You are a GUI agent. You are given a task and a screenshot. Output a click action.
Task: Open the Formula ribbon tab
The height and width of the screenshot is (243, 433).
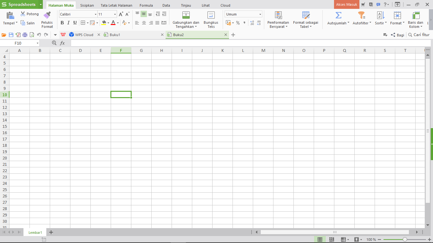click(x=146, y=5)
